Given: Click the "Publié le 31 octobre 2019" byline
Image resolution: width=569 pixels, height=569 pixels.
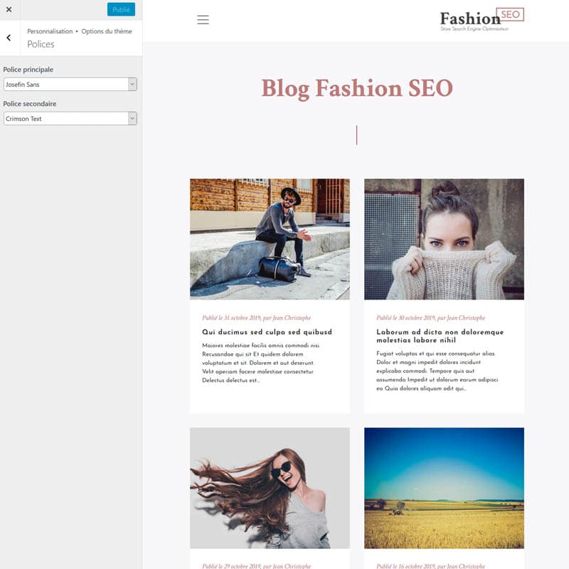Looking at the screenshot, I should tap(256, 318).
